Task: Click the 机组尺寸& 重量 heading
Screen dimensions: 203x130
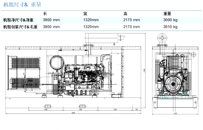Action: pos(21,5)
